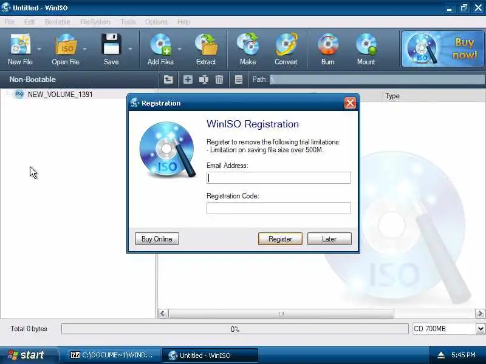This screenshot has width=486, height=364.
Task: Click the rename icon in path bar
Action: [204, 79]
